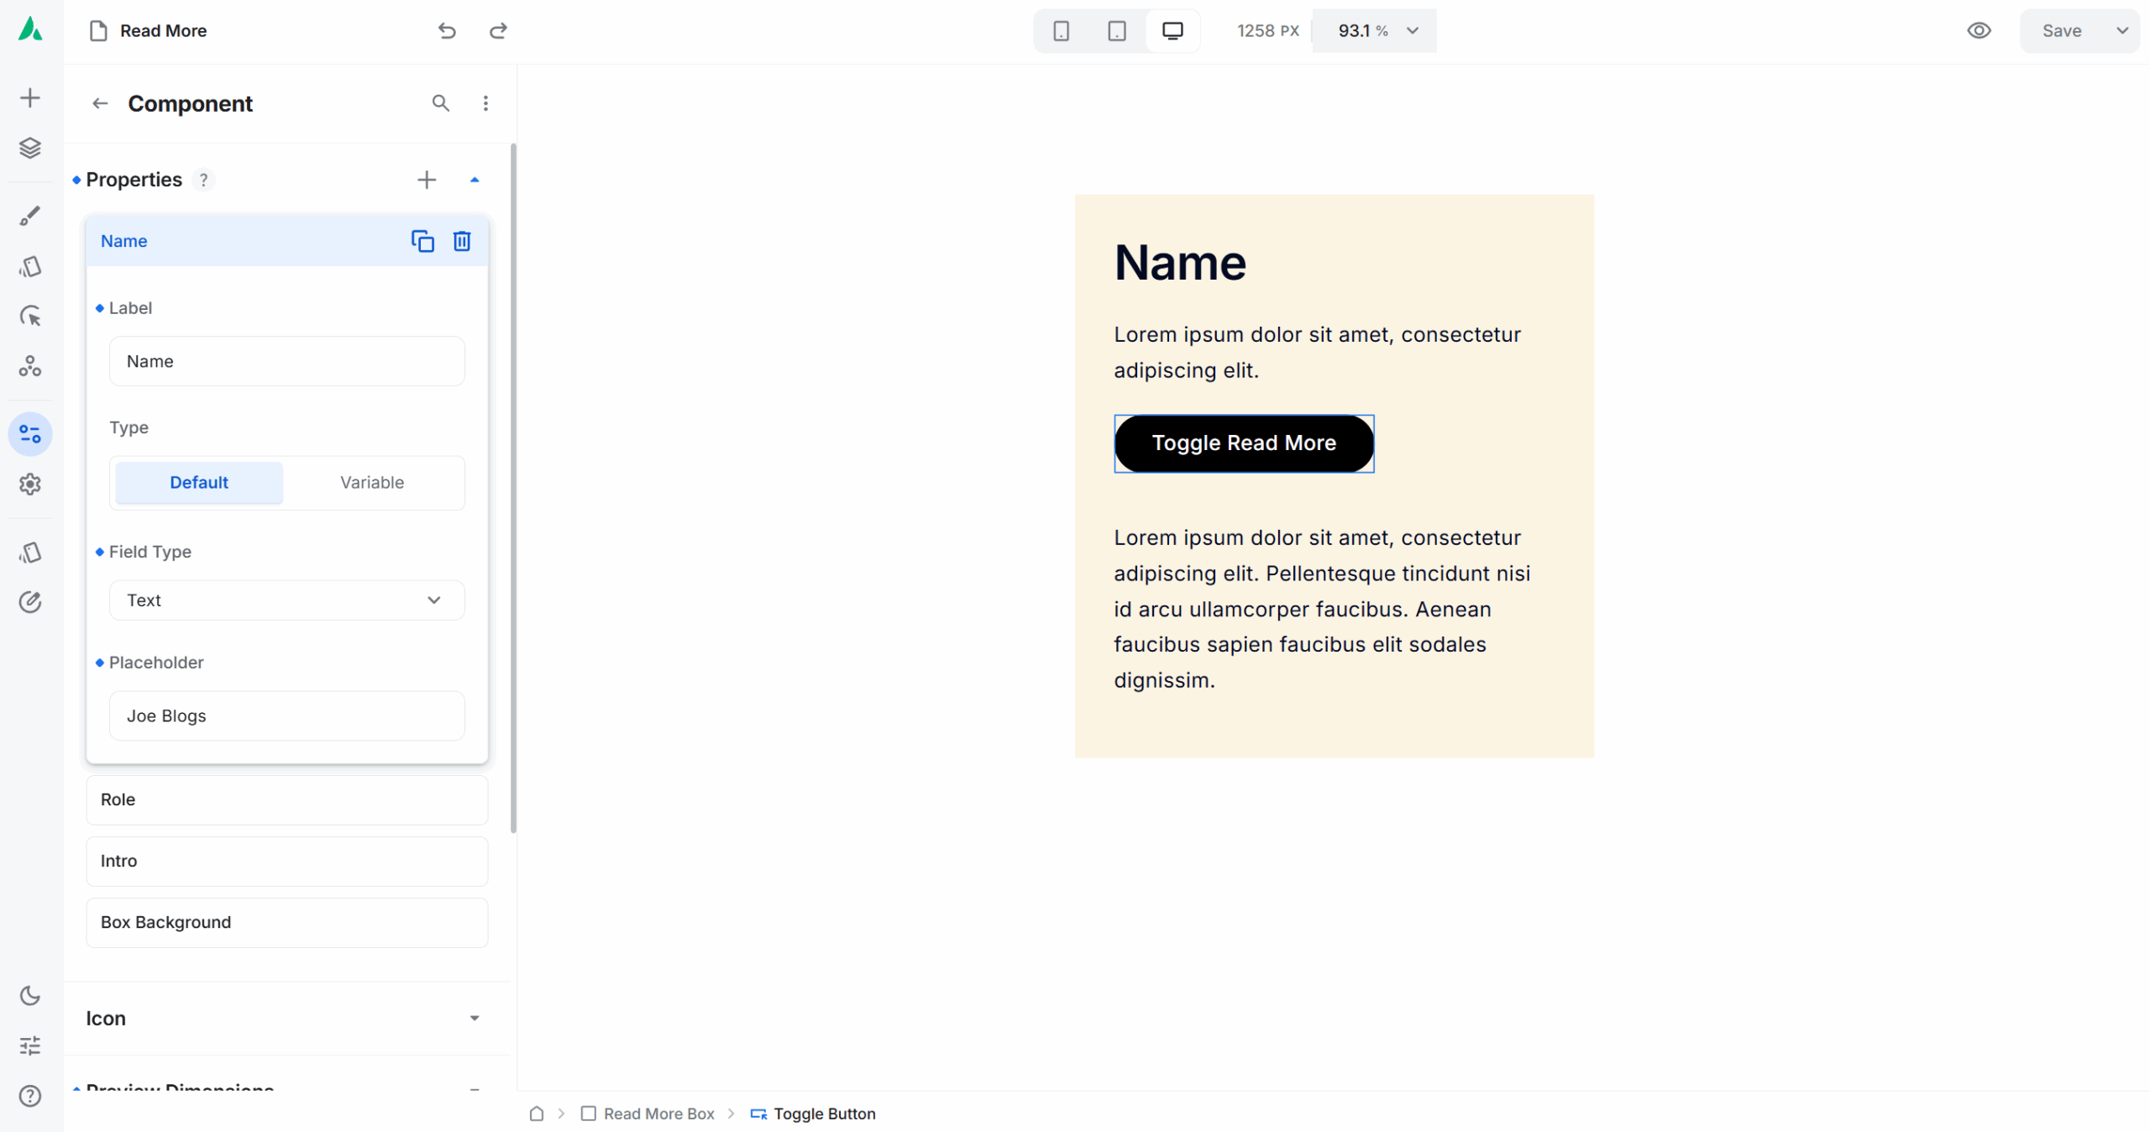Image resolution: width=2150 pixels, height=1132 pixels.
Task: Add a new property with plus icon
Action: coord(427,180)
